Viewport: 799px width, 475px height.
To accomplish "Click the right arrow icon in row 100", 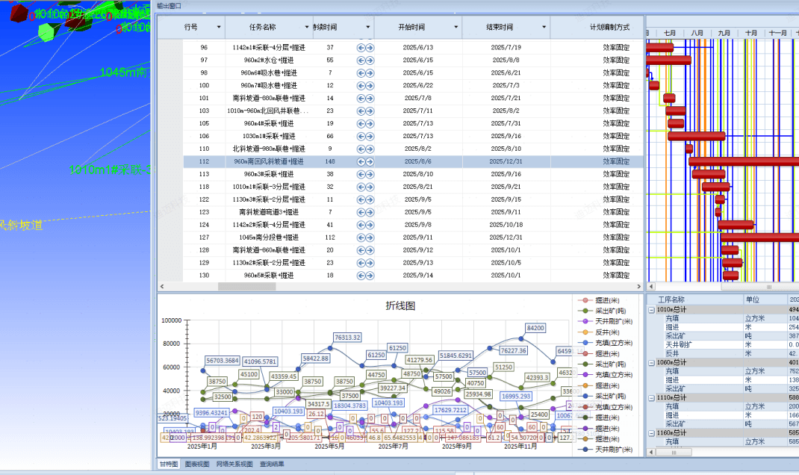I will 370,86.
